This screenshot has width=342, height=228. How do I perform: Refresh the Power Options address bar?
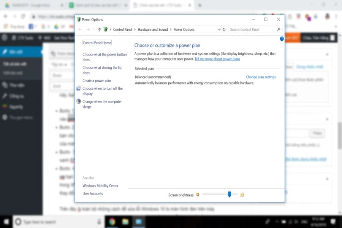point(224,30)
